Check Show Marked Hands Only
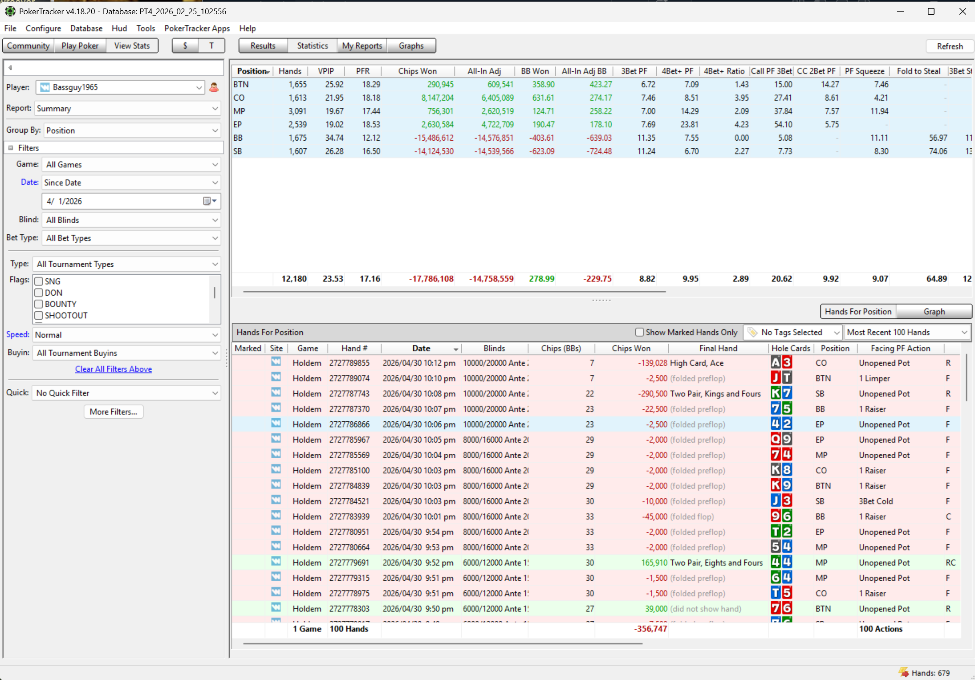Viewport: 975px width, 680px height. click(x=639, y=332)
